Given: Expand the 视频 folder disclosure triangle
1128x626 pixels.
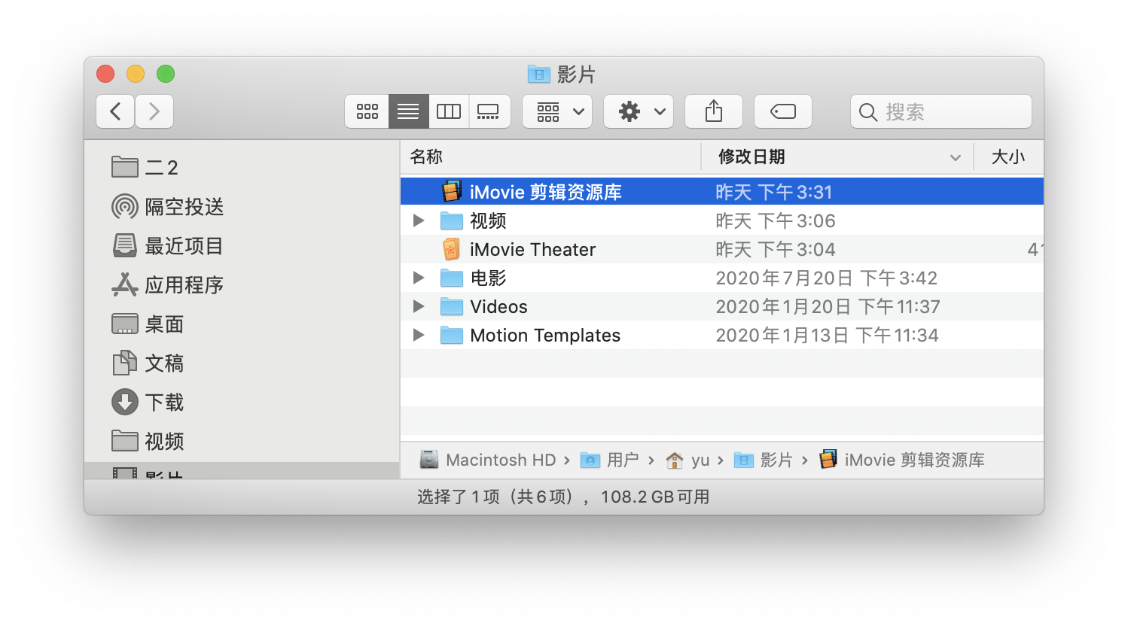Looking at the screenshot, I should click(x=419, y=220).
